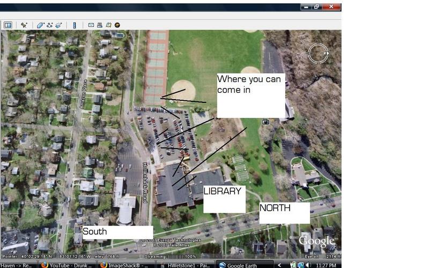Click the Add Placemark pushpin icon
The height and width of the screenshot is (268, 429).
[x=24, y=25]
